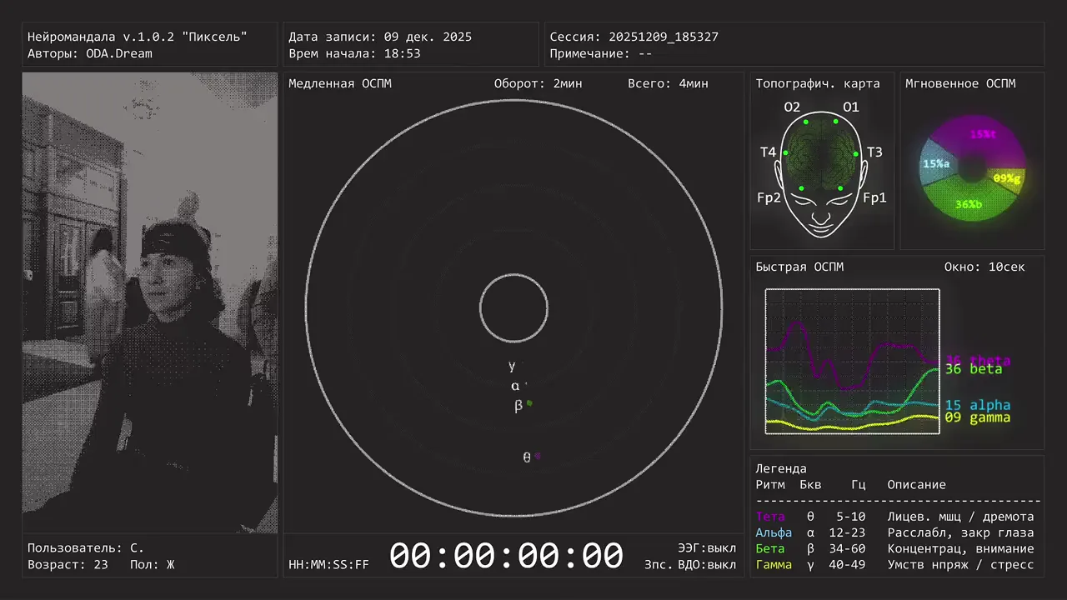The height and width of the screenshot is (600, 1067).
Task: Click the "09 gamma" graph label
Action: [x=978, y=417]
